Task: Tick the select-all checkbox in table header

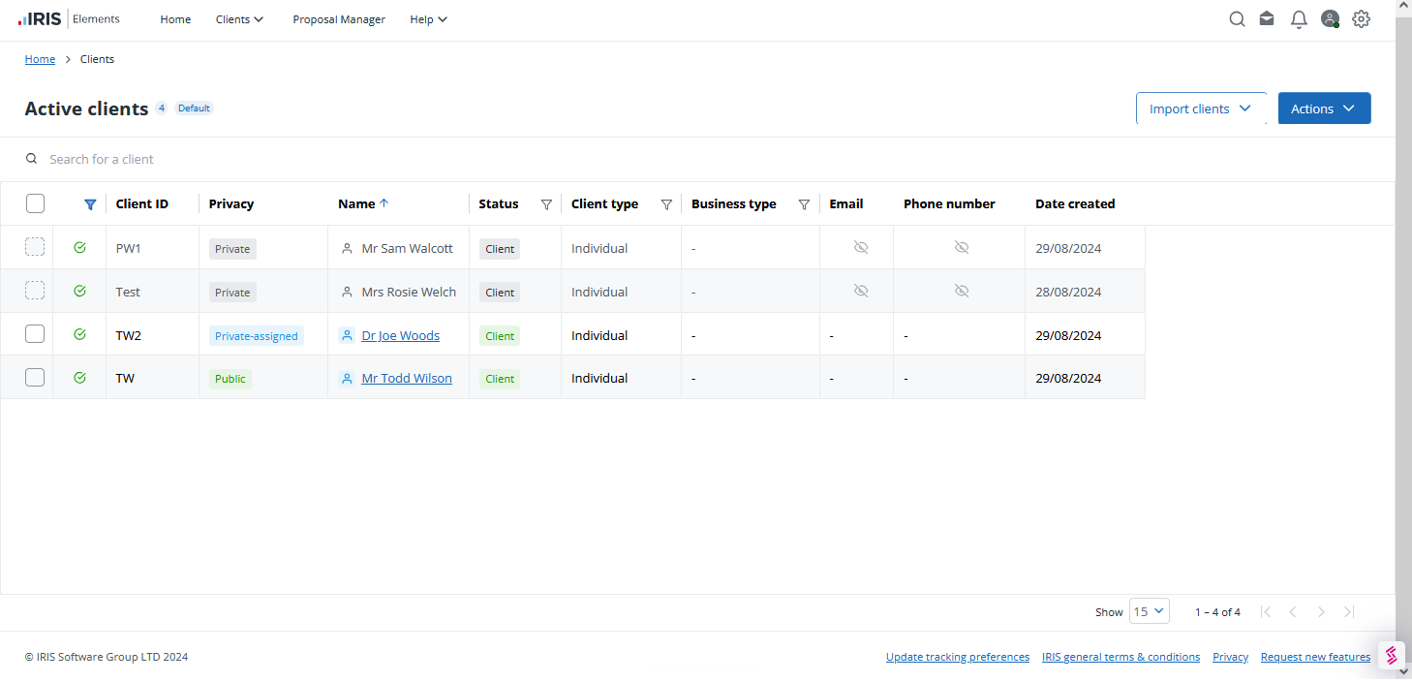Action: [x=35, y=203]
